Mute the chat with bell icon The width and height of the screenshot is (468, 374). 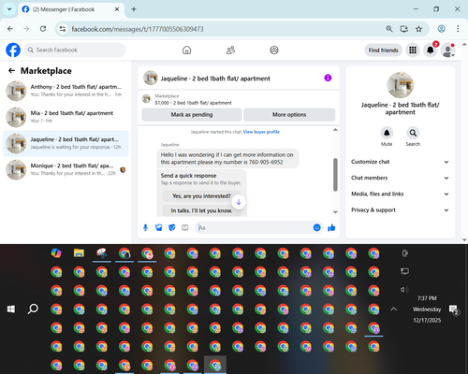click(387, 133)
